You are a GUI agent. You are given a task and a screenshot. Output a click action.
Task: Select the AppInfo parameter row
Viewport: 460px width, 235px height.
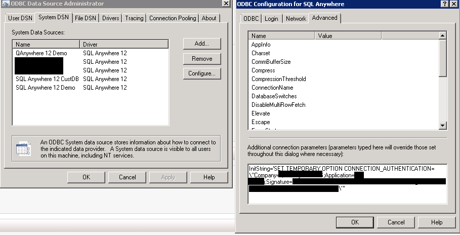point(261,45)
